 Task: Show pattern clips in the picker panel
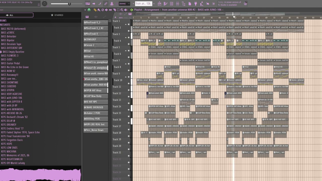click(87, 17)
